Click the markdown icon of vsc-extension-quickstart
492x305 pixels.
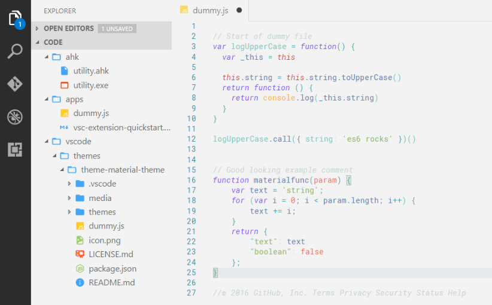point(64,127)
